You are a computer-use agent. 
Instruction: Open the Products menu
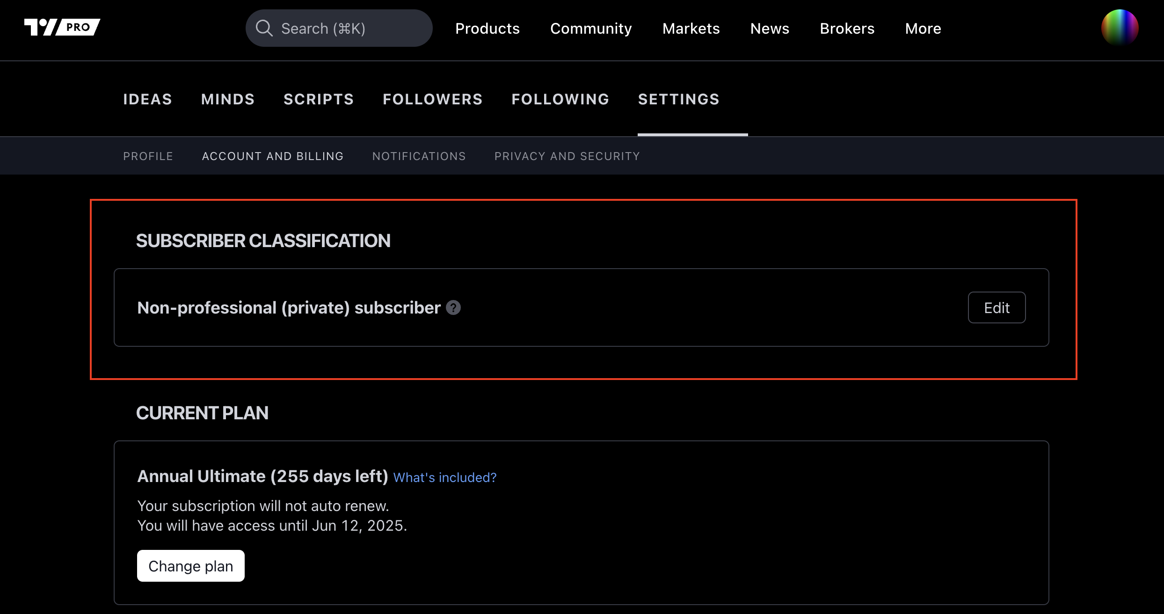click(487, 29)
